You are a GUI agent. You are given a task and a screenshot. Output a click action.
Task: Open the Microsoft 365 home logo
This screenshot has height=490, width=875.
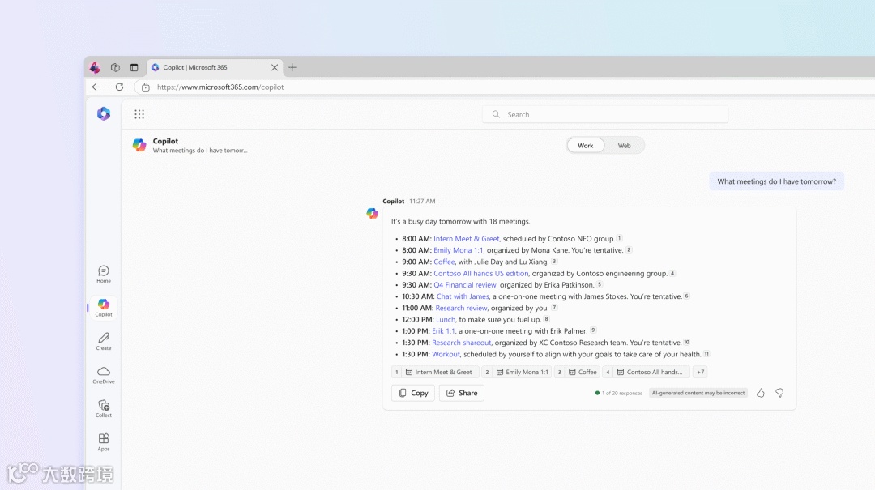(x=104, y=114)
